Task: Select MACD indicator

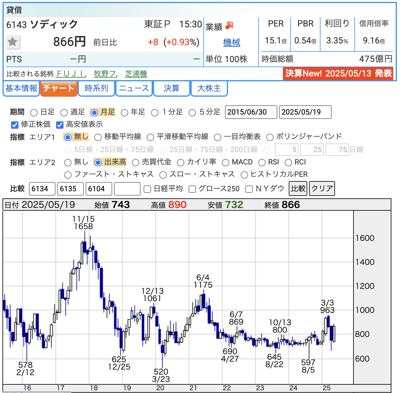Action: [x=226, y=162]
